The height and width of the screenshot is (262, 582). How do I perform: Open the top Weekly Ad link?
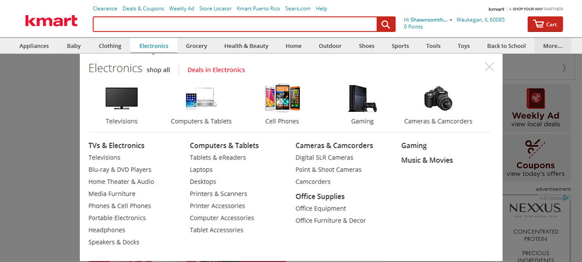pyautogui.click(x=182, y=9)
